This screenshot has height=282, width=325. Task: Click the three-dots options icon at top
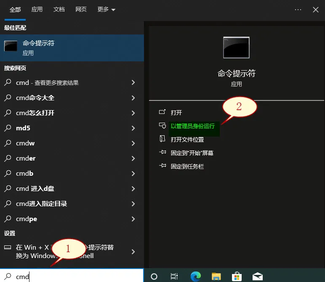click(298, 9)
